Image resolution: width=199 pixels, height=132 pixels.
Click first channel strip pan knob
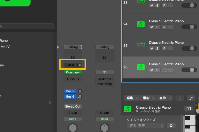click(73, 128)
